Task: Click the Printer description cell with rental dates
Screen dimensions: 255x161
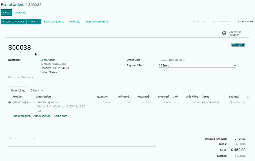Action: (x=61, y=106)
